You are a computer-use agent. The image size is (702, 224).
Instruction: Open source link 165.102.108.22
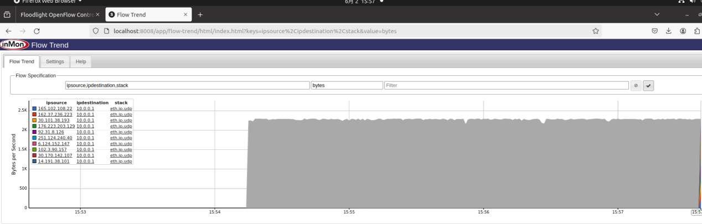[x=55, y=108]
